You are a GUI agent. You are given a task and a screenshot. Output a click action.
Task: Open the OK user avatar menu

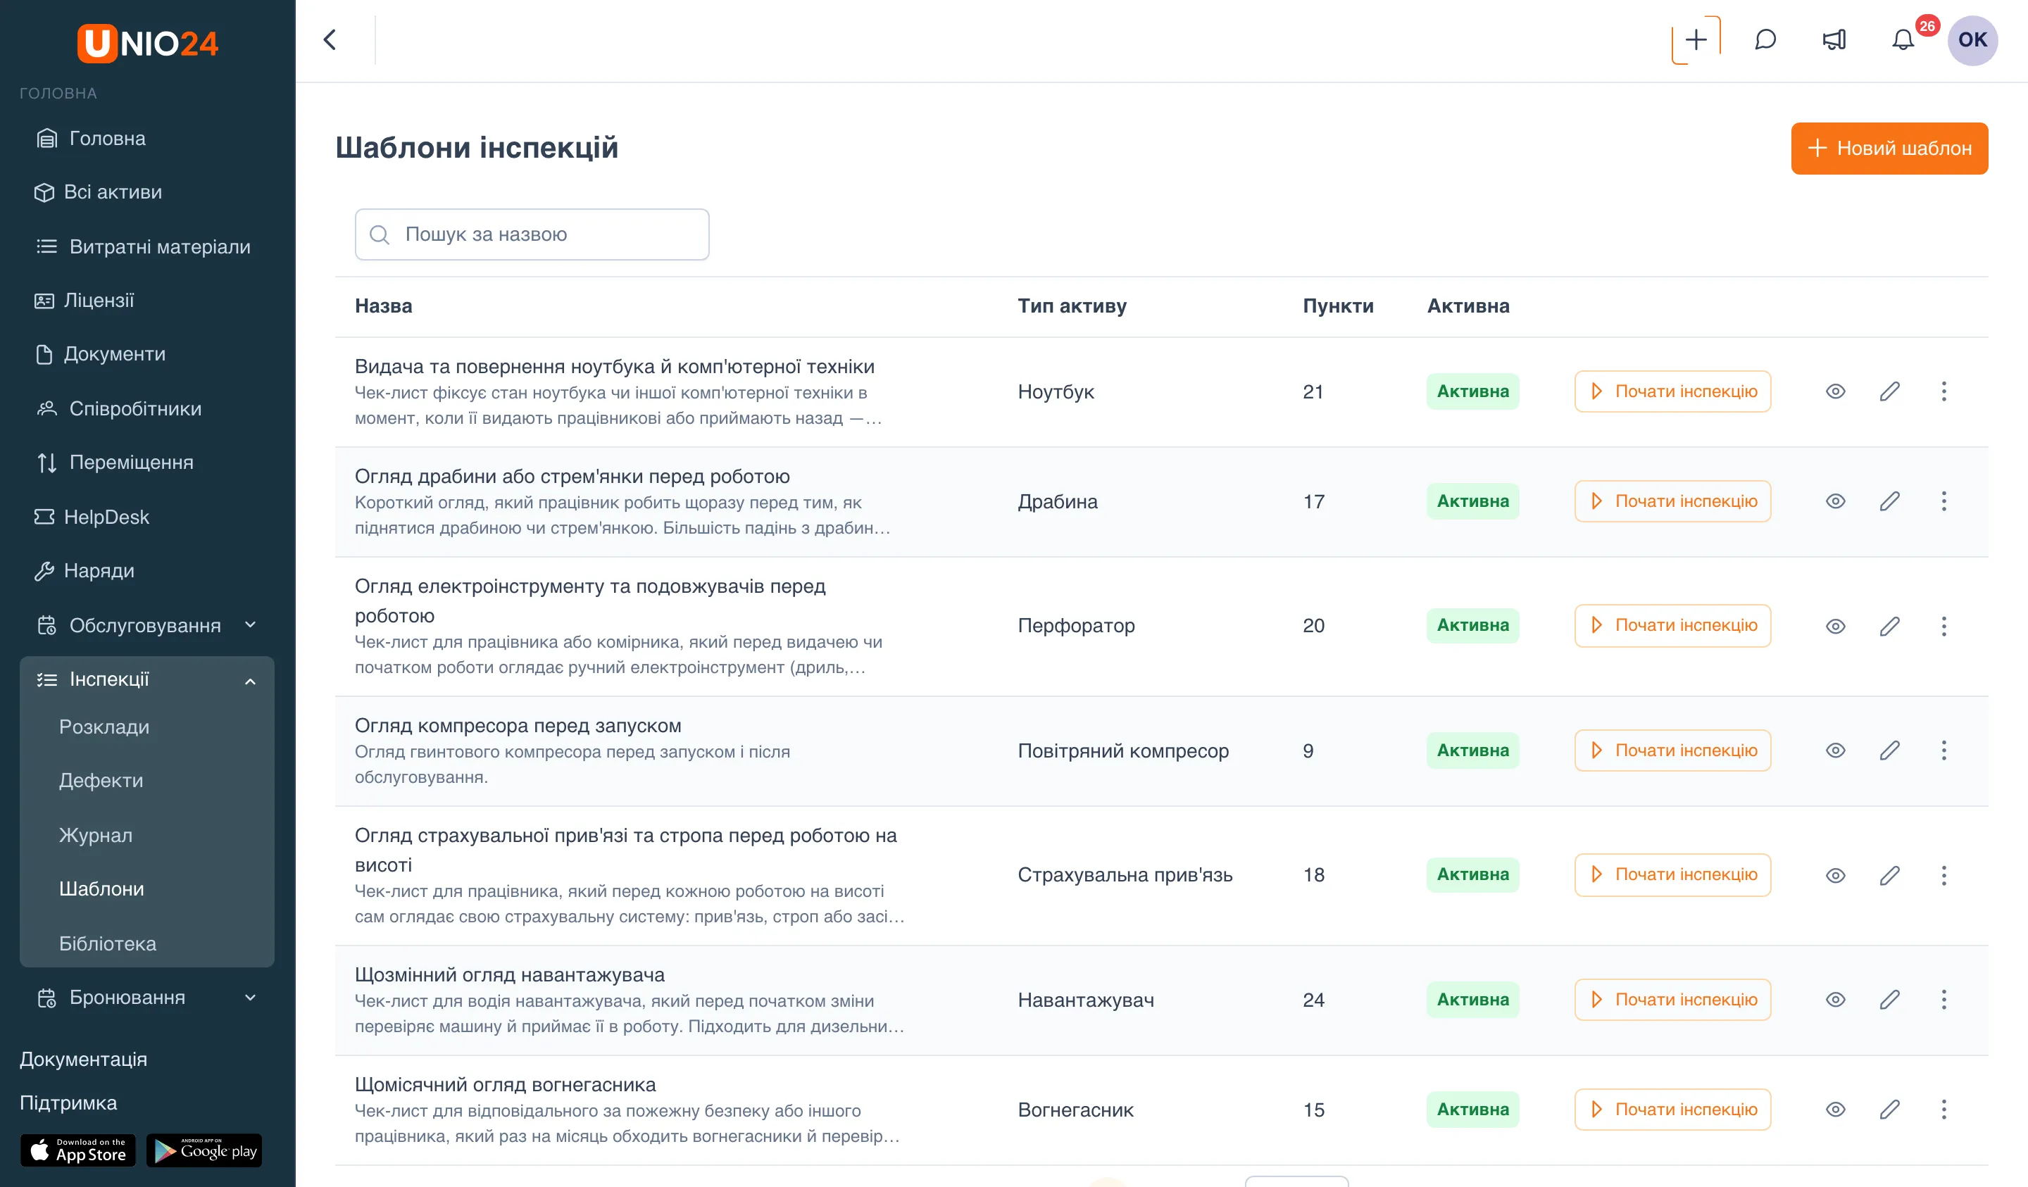point(1972,39)
